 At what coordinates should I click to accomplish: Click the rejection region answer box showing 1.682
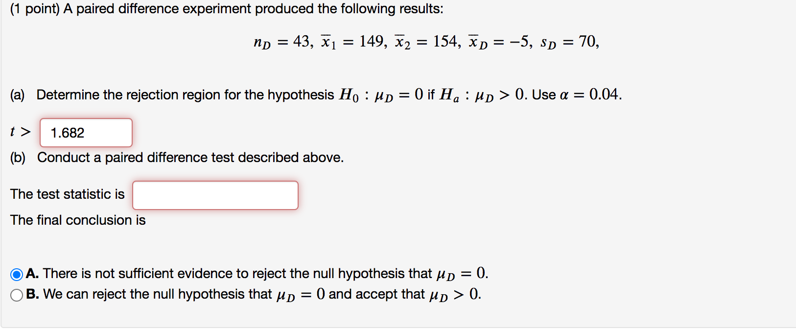coord(85,132)
